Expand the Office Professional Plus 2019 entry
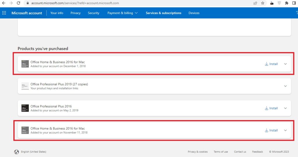Screen dimensions: 298x157 click(285, 86)
